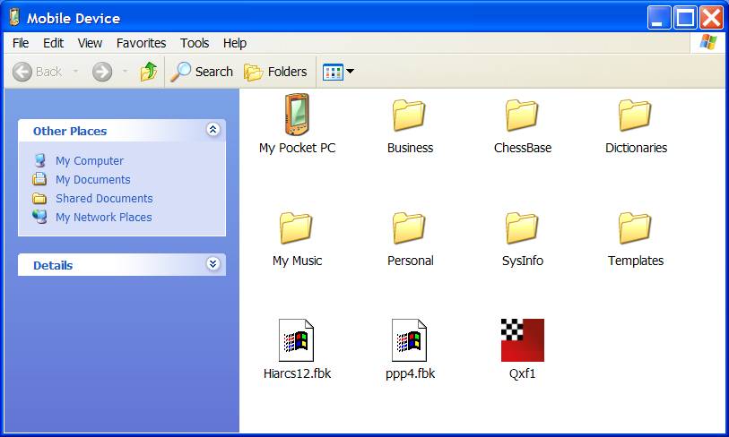This screenshot has width=729, height=437.
Task: Select the Hiarcs12.fbk file icon
Action: (297, 340)
